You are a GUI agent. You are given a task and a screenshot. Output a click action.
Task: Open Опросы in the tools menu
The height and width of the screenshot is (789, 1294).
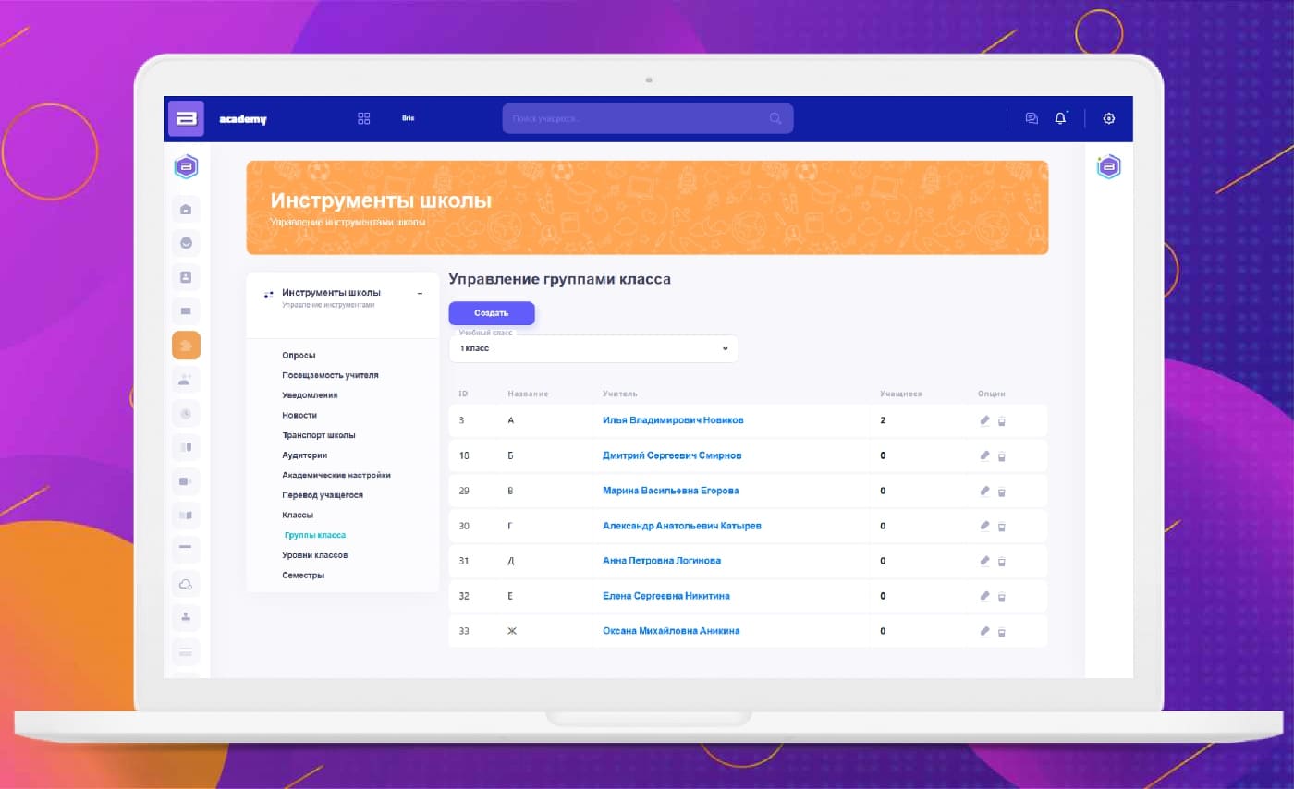tap(299, 355)
